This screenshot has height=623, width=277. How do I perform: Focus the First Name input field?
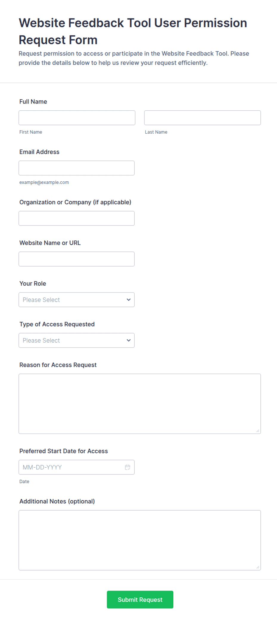(77, 118)
